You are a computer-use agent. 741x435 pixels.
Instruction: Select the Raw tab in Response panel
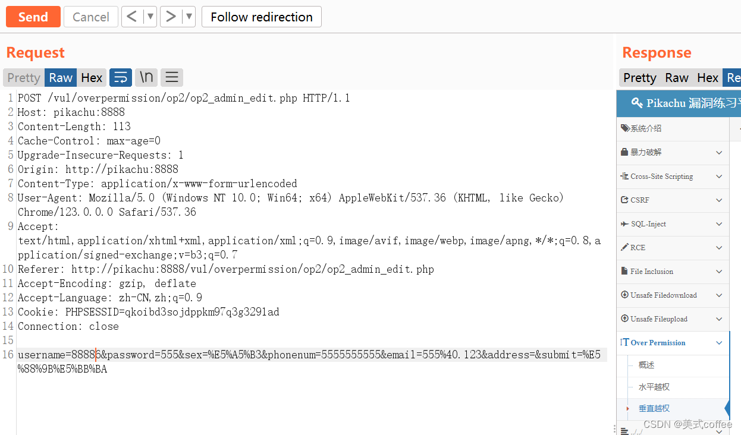tap(677, 77)
